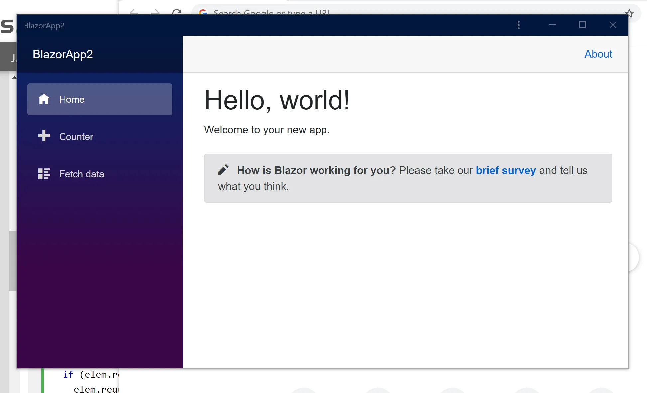This screenshot has width=647, height=393.
Task: Click the Home house icon in sidebar
Action: click(44, 99)
